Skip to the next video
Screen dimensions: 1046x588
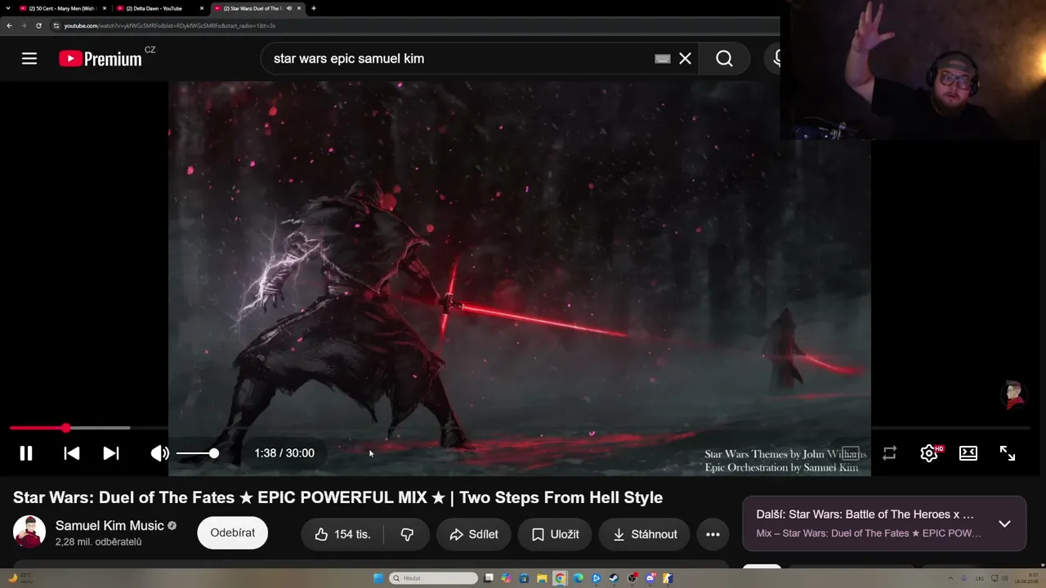pos(111,453)
